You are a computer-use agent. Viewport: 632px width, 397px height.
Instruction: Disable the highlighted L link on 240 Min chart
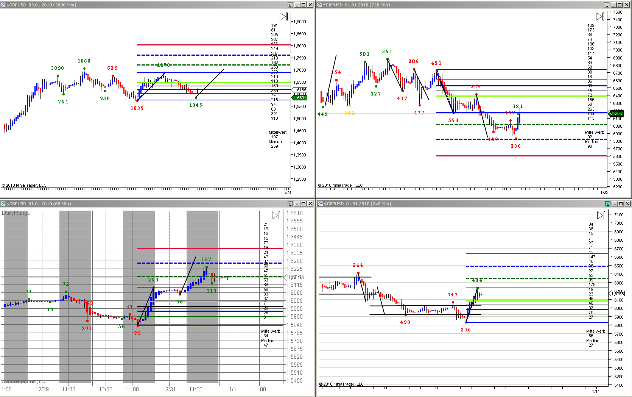tap(608, 204)
